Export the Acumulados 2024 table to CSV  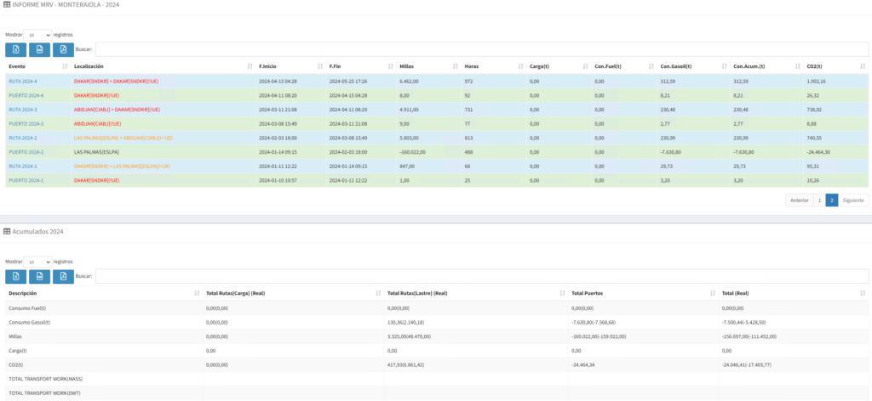click(39, 276)
